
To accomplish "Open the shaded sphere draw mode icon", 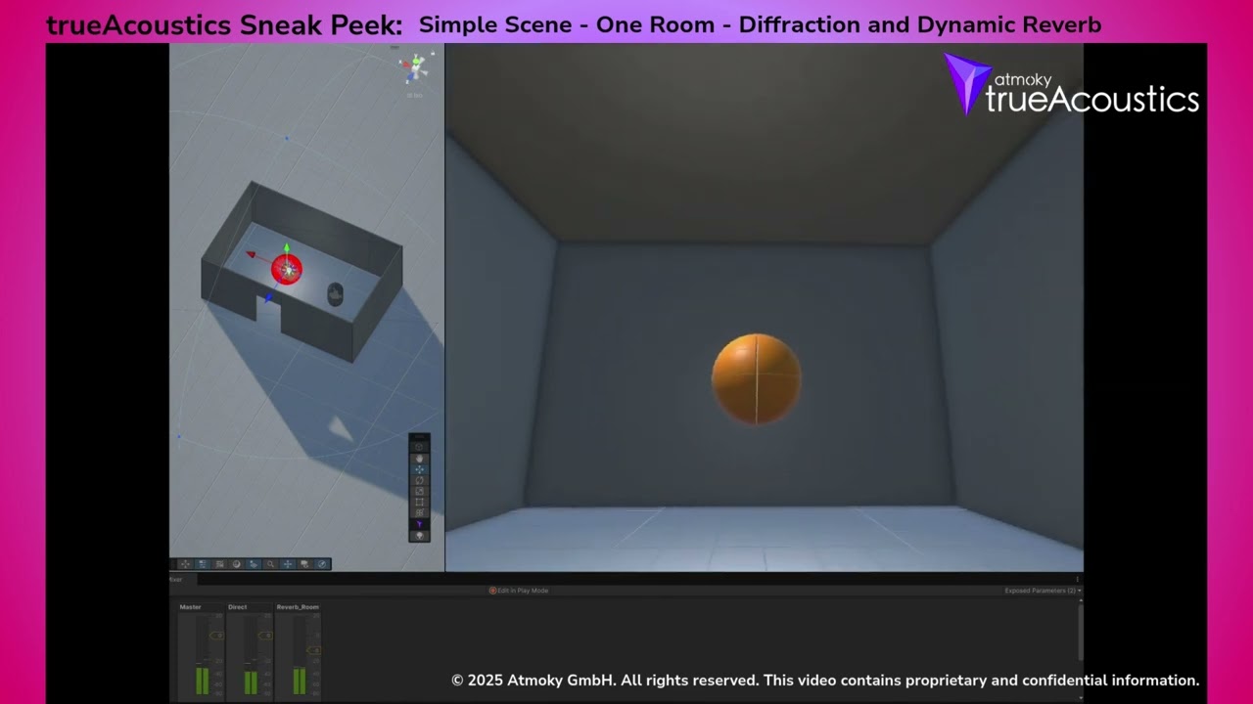I will (236, 564).
